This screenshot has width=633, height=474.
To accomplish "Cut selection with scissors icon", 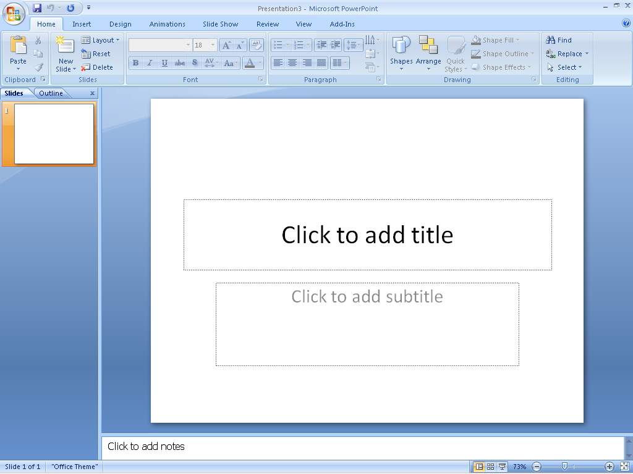I will (x=38, y=40).
